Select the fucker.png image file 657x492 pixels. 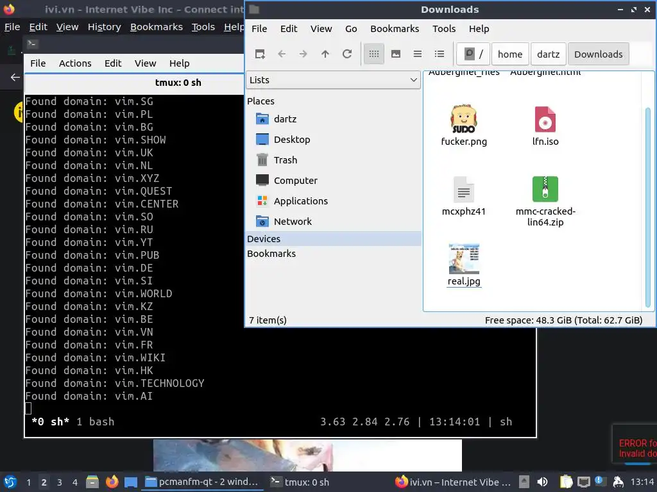pyautogui.click(x=464, y=125)
